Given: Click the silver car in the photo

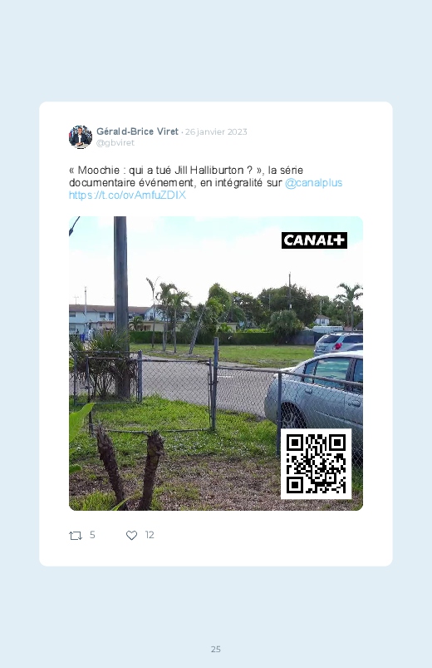Looking at the screenshot, I should tap(314, 394).
